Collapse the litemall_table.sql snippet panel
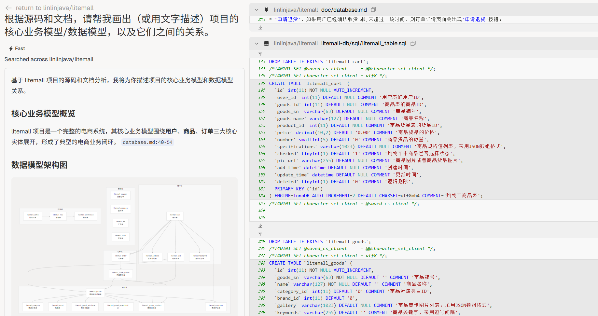 (257, 43)
